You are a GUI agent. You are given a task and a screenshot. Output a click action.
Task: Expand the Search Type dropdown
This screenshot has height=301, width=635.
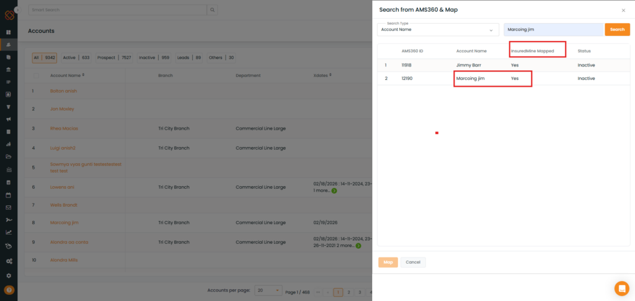click(438, 29)
